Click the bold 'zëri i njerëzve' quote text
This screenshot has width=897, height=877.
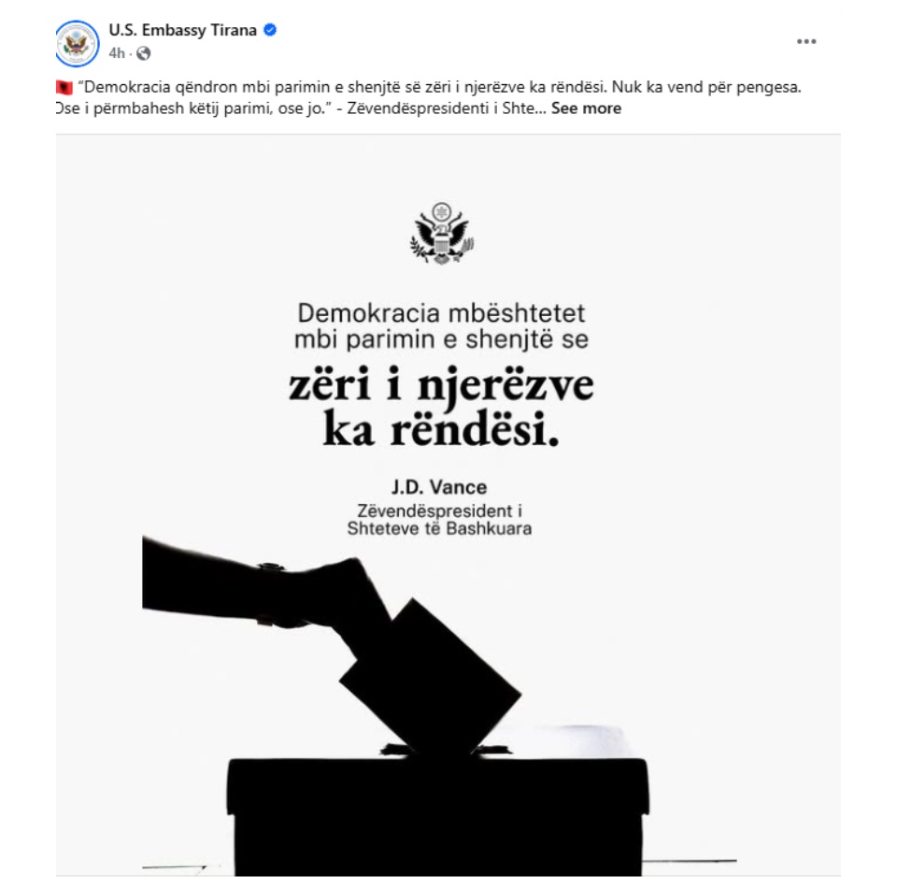441,385
